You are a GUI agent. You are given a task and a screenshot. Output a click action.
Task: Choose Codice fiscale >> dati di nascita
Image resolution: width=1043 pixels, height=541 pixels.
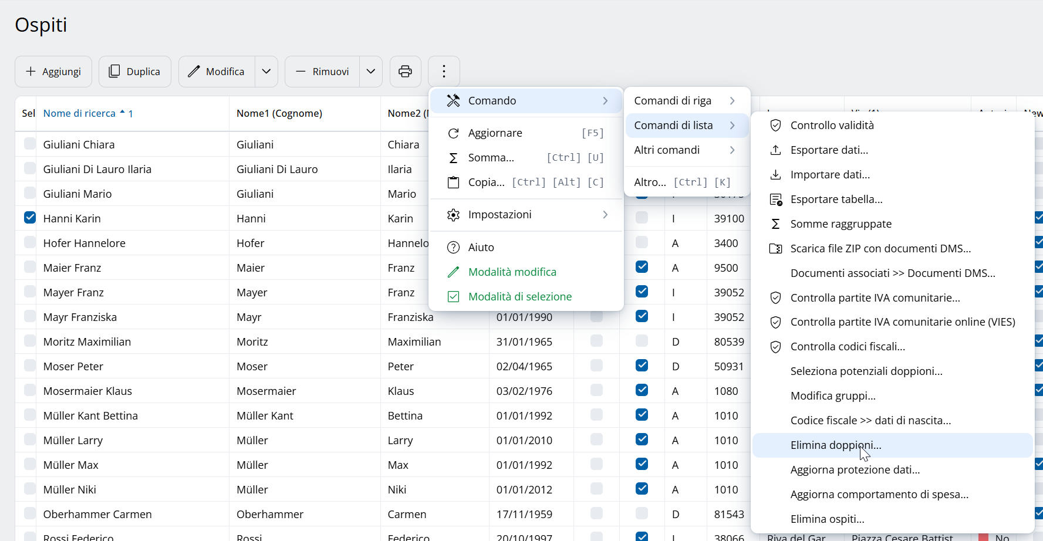click(x=892, y=421)
